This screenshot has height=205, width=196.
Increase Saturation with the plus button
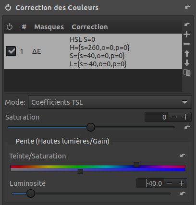(x=185, y=117)
